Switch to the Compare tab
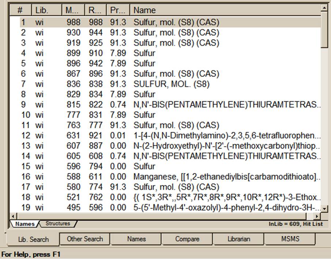 187,239
